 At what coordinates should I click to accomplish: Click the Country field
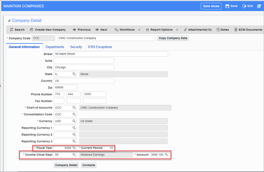coord(84,81)
